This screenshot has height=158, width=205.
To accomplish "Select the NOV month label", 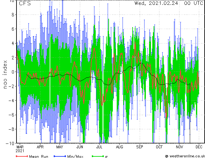I will point(179,147).
